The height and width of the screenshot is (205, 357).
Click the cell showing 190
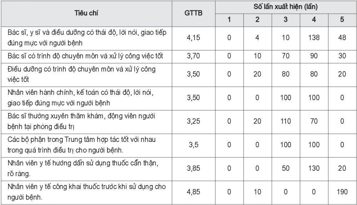tap(342, 192)
